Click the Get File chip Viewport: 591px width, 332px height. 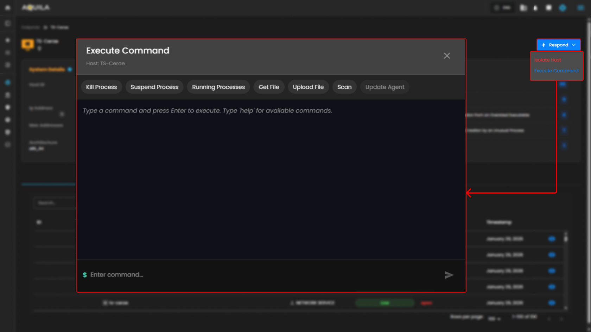pyautogui.click(x=269, y=87)
